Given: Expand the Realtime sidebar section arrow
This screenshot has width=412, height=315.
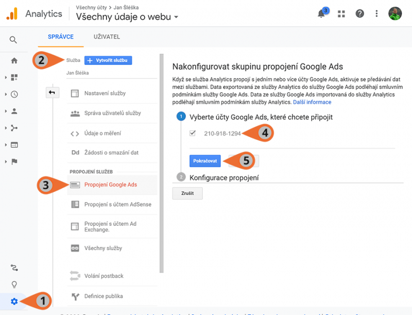Looking at the screenshot, I should [x=6, y=94].
